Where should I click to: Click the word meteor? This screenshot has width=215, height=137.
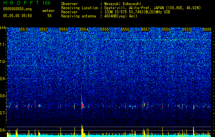[x=49, y=11]
